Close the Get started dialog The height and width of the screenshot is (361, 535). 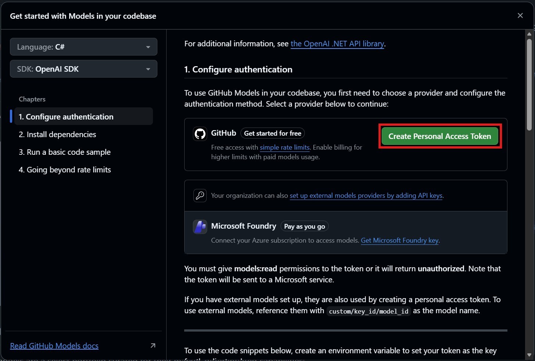[520, 15]
